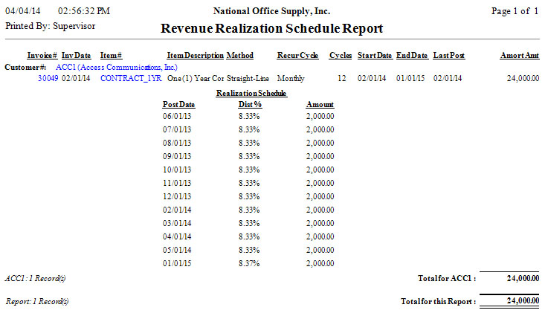
Task: Click the 8.37% distribution value
Action: [x=249, y=263]
